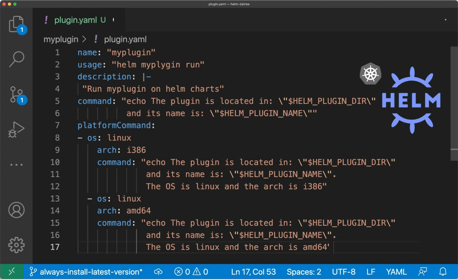Open notifications bell in status bar
The height and width of the screenshot is (279, 458).
(x=443, y=272)
